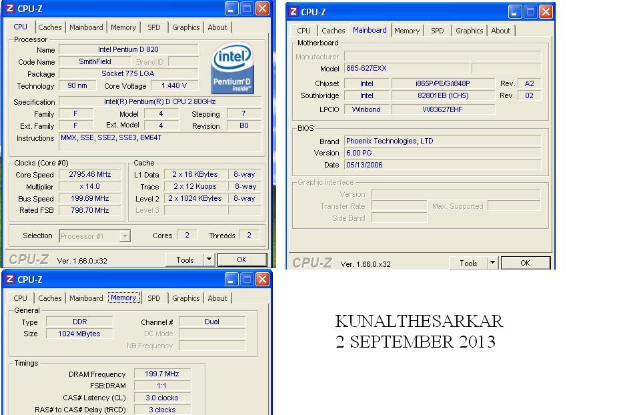Click OK in the CPU window
Screen dimensions: 619x415
coord(242,260)
